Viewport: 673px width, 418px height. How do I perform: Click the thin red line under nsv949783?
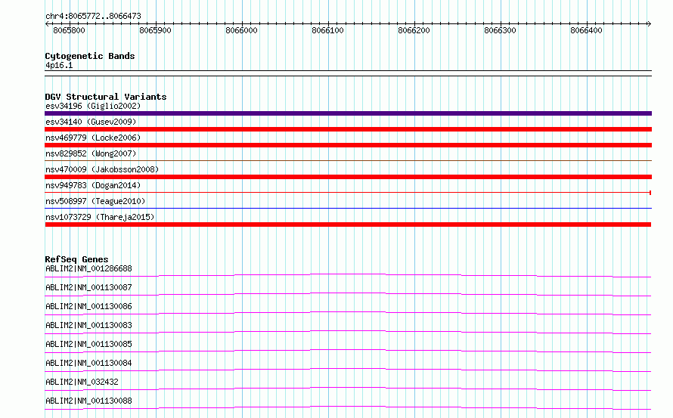click(348, 193)
